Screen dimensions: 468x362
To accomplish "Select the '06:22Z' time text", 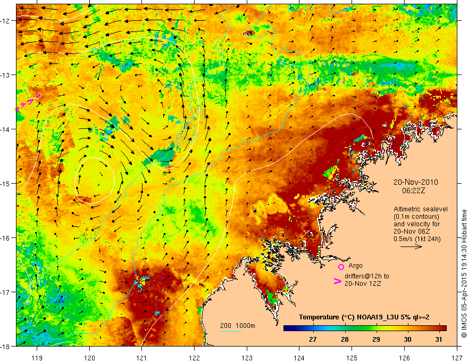I will point(413,191).
